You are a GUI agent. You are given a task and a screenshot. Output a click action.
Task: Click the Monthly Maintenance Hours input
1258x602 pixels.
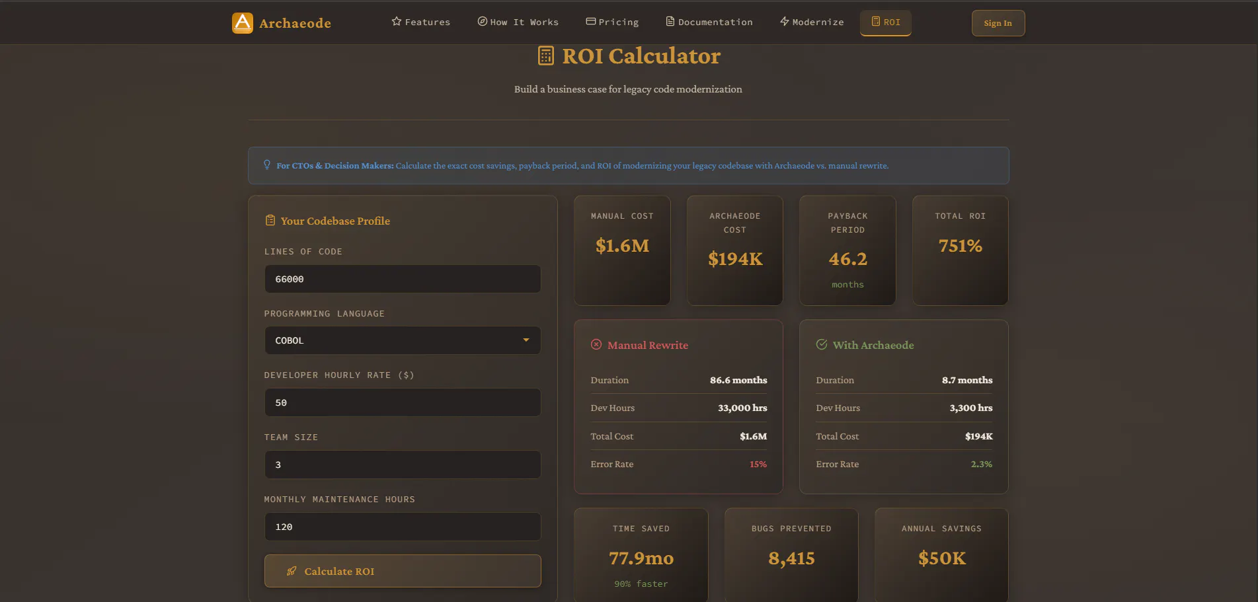[x=403, y=527]
